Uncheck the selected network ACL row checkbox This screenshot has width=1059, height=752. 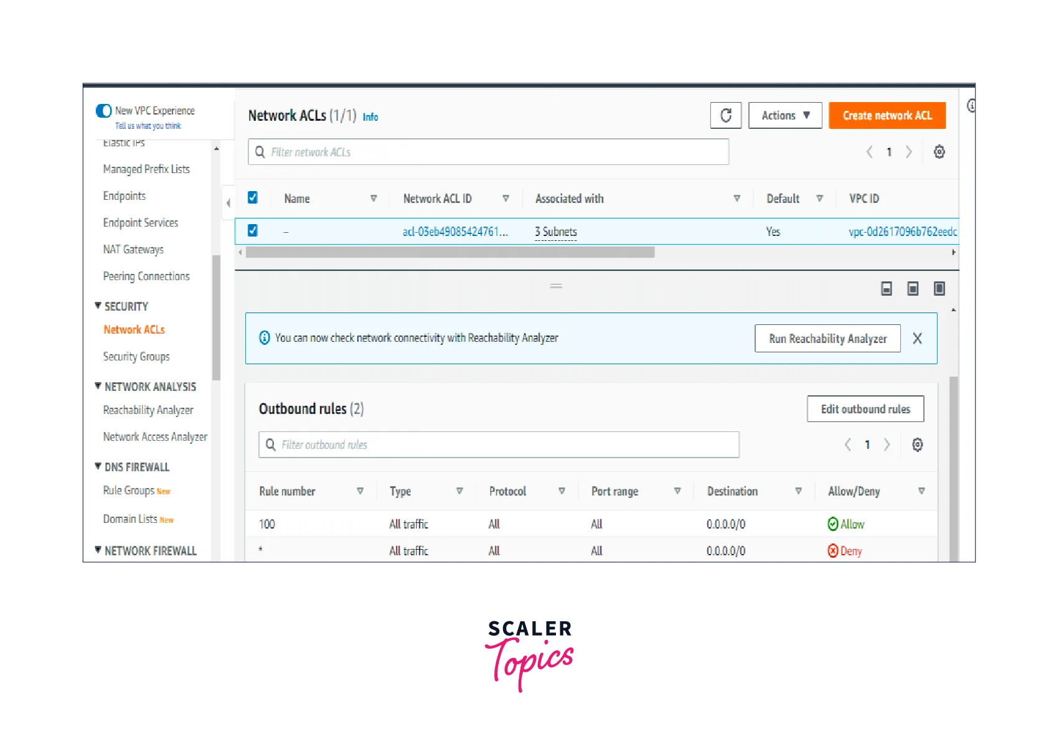point(253,231)
